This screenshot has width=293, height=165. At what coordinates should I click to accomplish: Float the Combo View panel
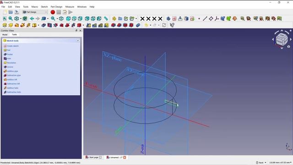76,31
